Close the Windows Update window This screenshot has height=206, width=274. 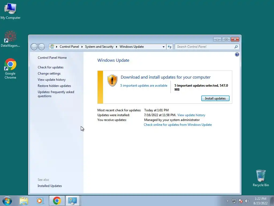[x=235, y=39]
